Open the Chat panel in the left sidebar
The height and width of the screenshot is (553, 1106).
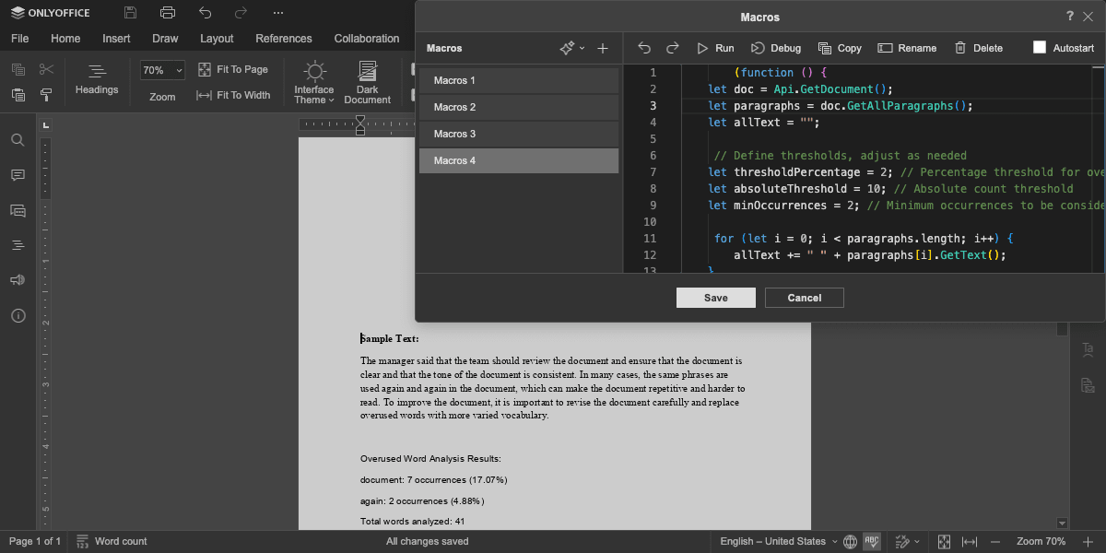click(18, 210)
